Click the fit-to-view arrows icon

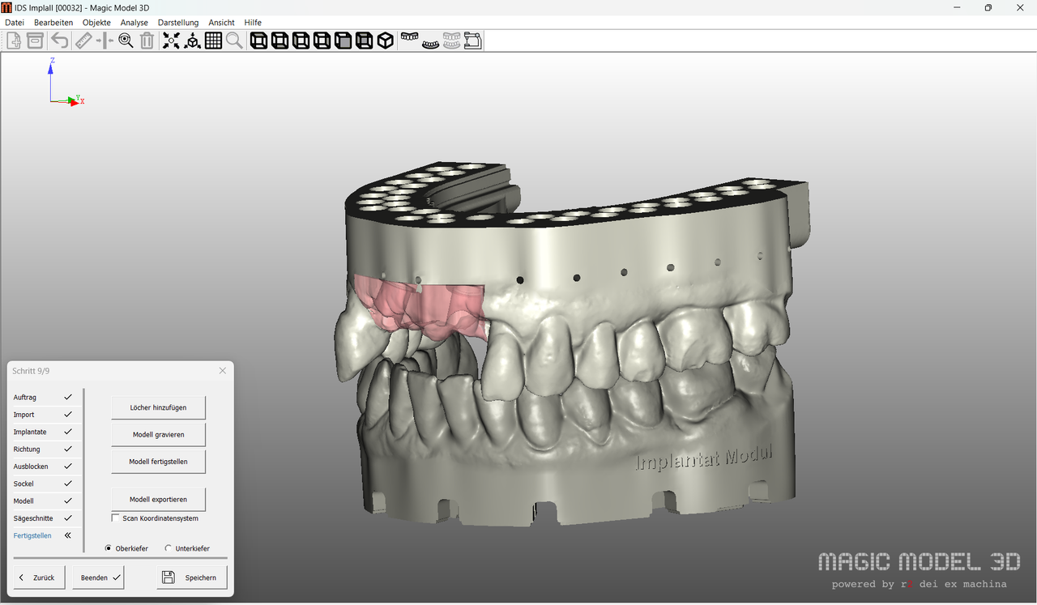pyautogui.click(x=171, y=40)
